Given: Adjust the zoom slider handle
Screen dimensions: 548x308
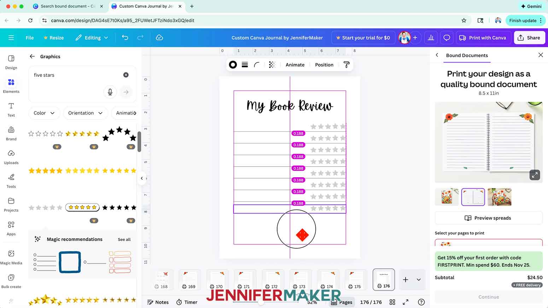Looking at the screenshot, I should (261, 302).
